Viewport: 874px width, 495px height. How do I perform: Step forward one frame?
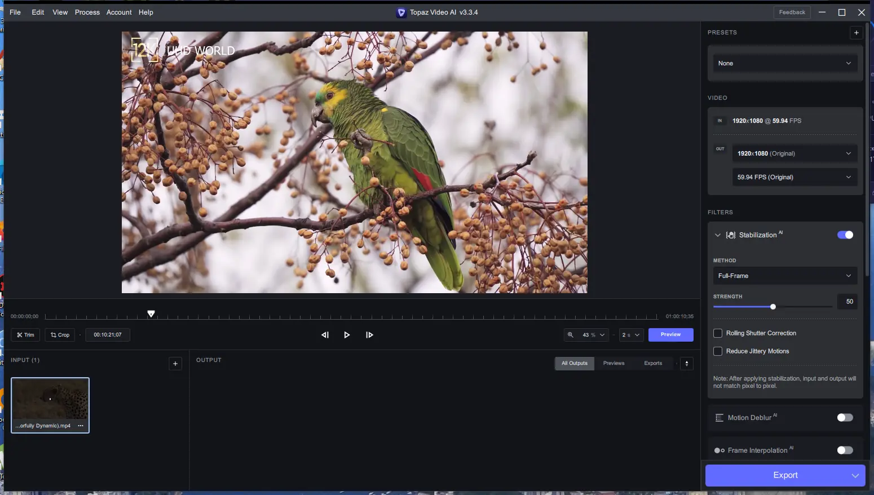pyautogui.click(x=369, y=335)
